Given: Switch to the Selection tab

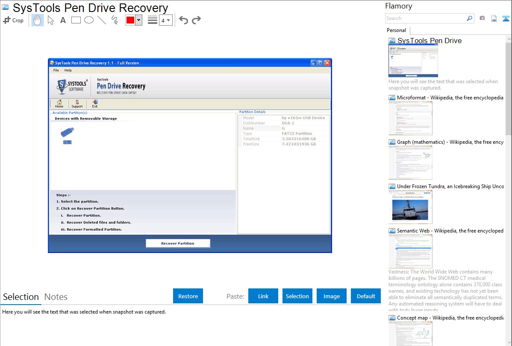Looking at the screenshot, I should click(x=21, y=297).
